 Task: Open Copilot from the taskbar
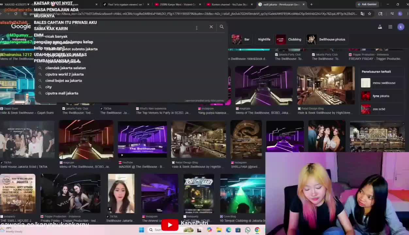coord(209,230)
